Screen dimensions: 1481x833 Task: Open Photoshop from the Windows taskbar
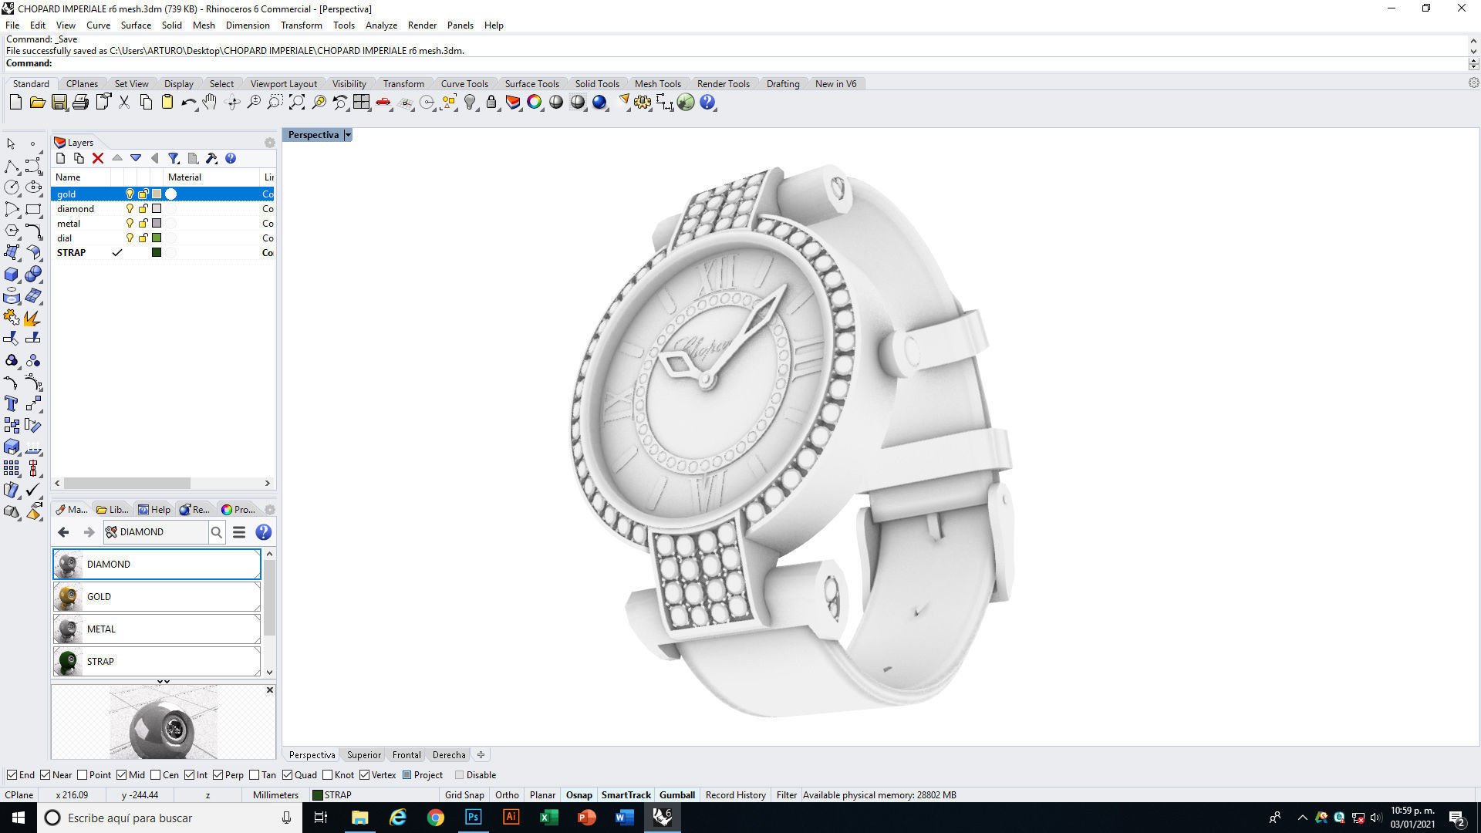pyautogui.click(x=473, y=818)
